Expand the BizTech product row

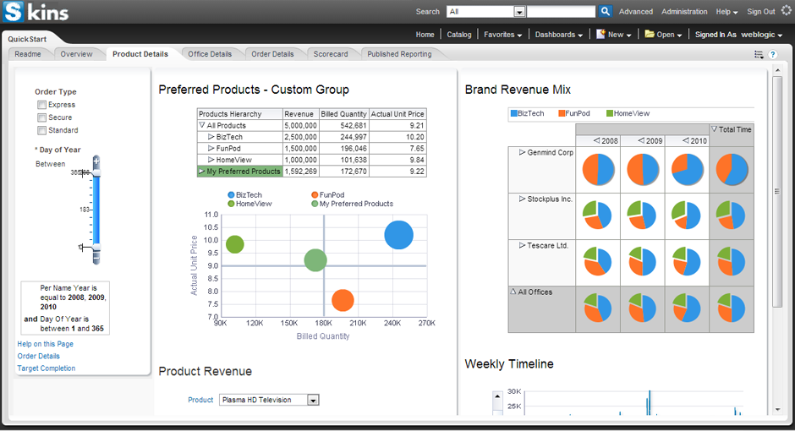[211, 137]
